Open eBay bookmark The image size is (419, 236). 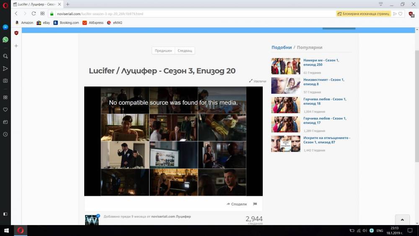pyautogui.click(x=43, y=23)
